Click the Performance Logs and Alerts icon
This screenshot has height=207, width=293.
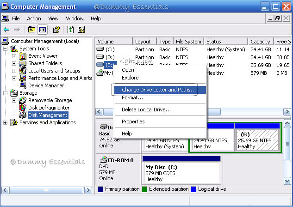click(x=23, y=78)
